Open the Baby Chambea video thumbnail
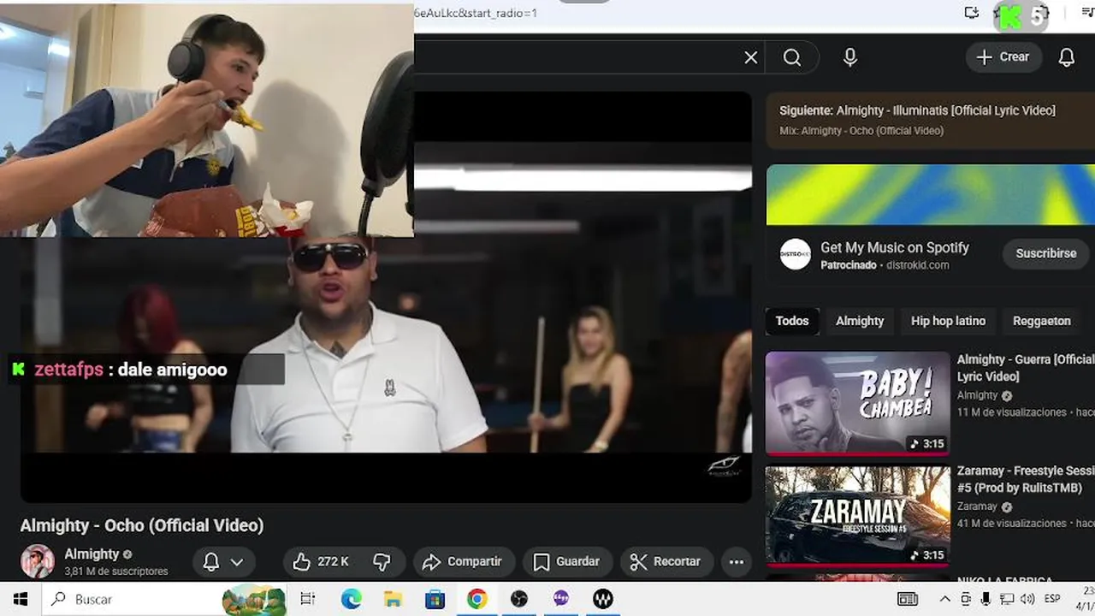Image resolution: width=1095 pixels, height=616 pixels. [857, 403]
